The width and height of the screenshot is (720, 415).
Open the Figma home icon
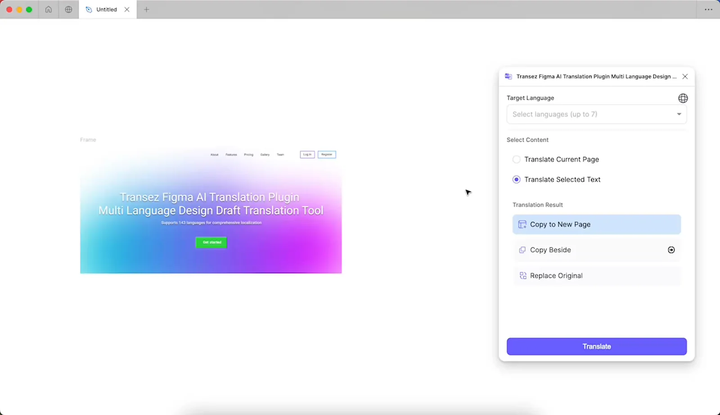[x=49, y=9]
